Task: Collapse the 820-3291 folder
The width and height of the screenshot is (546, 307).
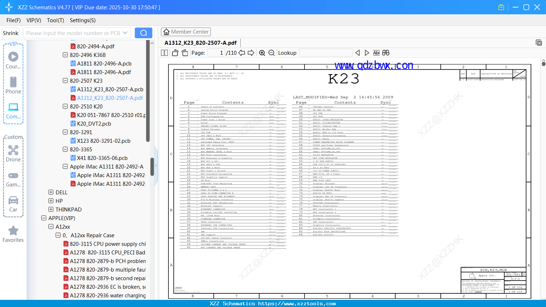Action: (x=65, y=132)
